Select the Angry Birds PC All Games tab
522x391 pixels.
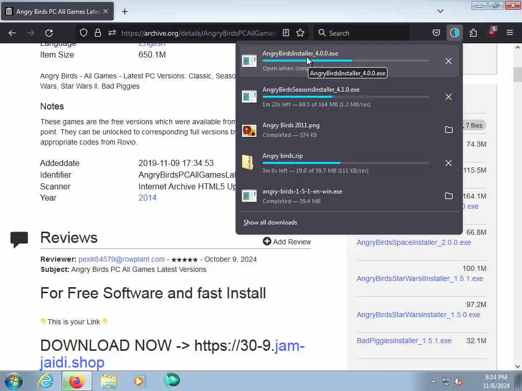[57, 11]
